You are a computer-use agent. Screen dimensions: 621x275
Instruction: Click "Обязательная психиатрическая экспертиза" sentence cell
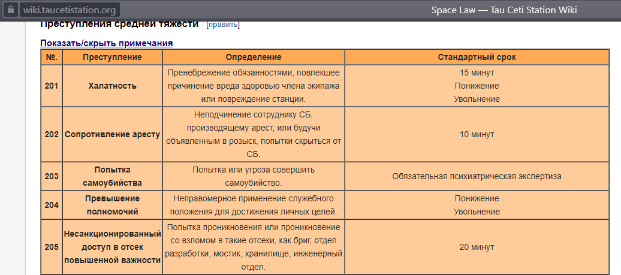click(477, 176)
